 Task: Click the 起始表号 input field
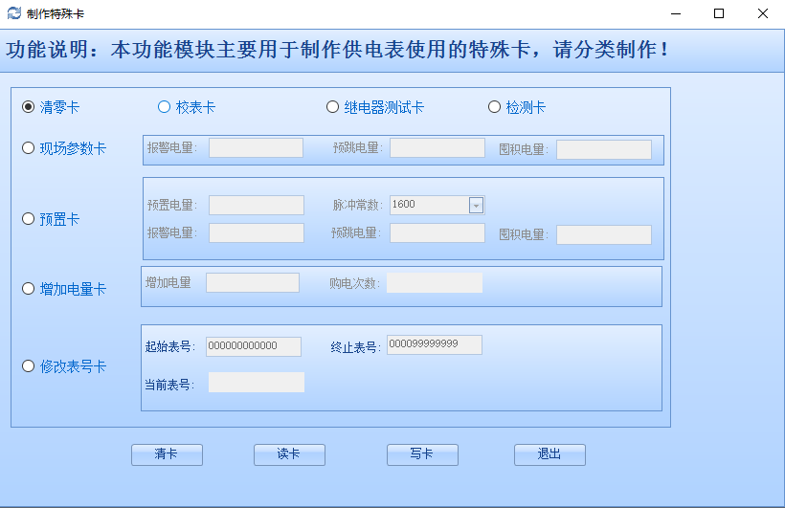click(x=254, y=346)
